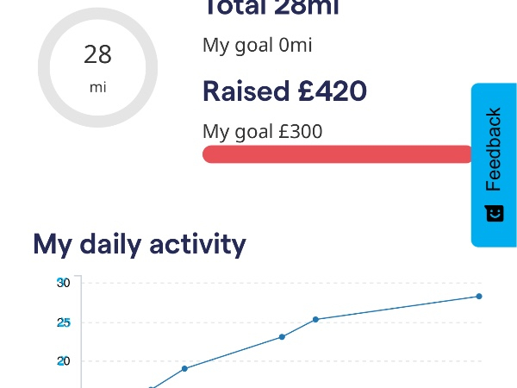
Task: Select the 28 number inside the circle
Action: [97, 54]
